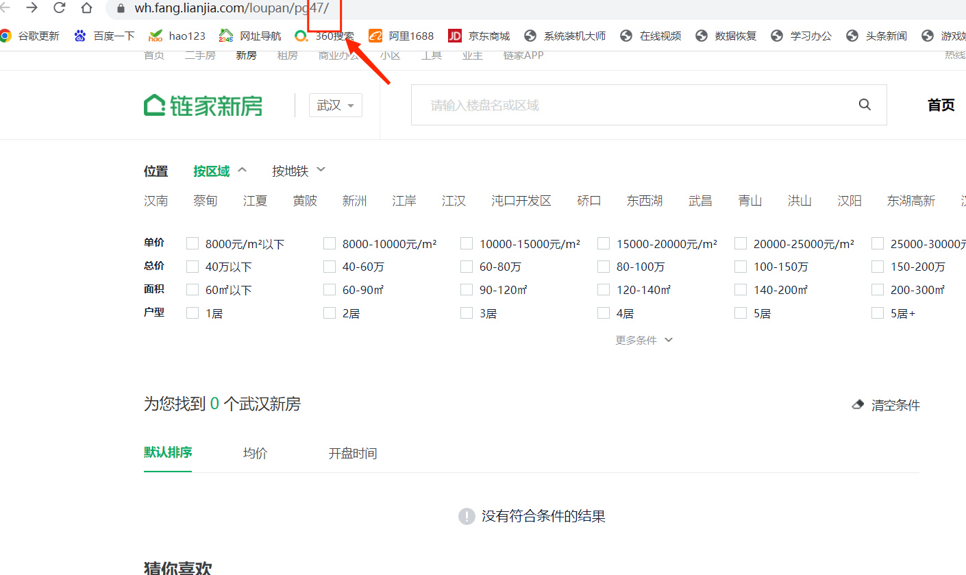Go forward with the browser forward arrow

(x=32, y=8)
